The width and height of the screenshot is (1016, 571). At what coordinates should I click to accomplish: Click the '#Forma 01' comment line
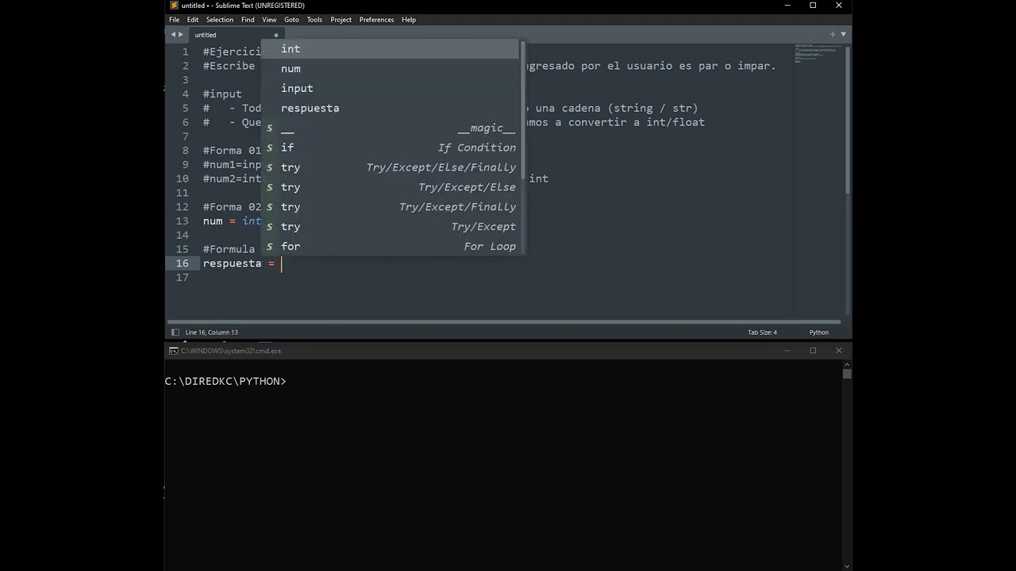tap(232, 151)
